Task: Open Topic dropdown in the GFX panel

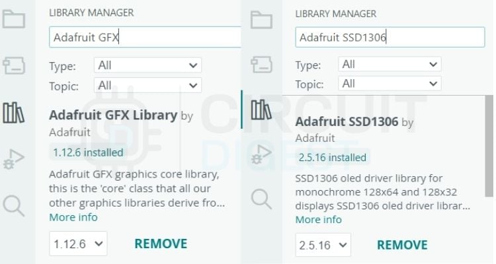Action: [x=147, y=85]
